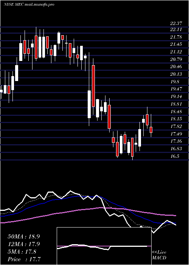
Task: Click the 5MA : 17.8 readout
Action: [x=22, y=252]
